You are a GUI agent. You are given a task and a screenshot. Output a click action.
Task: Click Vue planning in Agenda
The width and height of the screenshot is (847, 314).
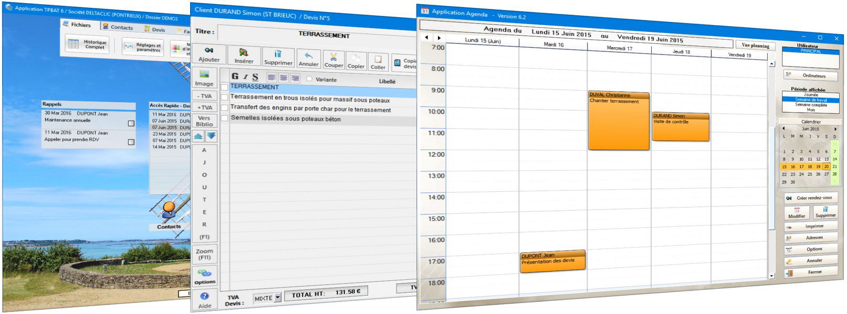(755, 46)
